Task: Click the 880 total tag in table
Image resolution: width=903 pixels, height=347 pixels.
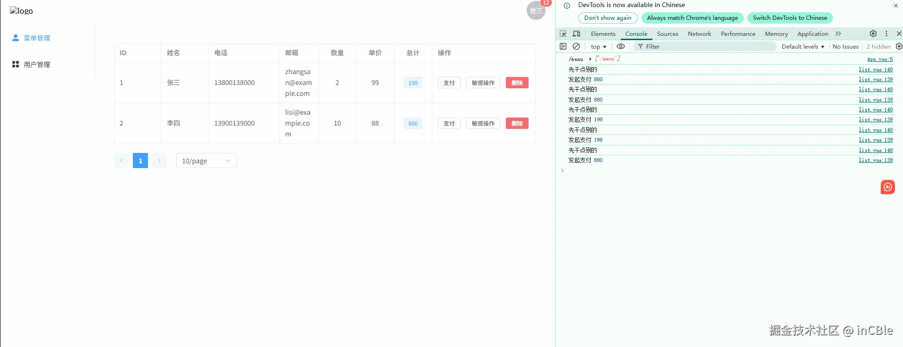Action: click(x=413, y=123)
